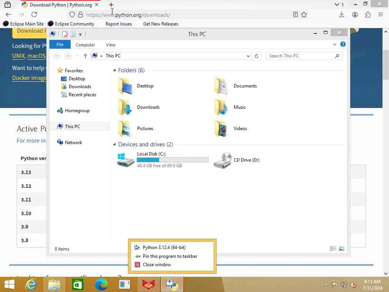
Task: Toggle Firefox reader view icon
Action: 295,14
